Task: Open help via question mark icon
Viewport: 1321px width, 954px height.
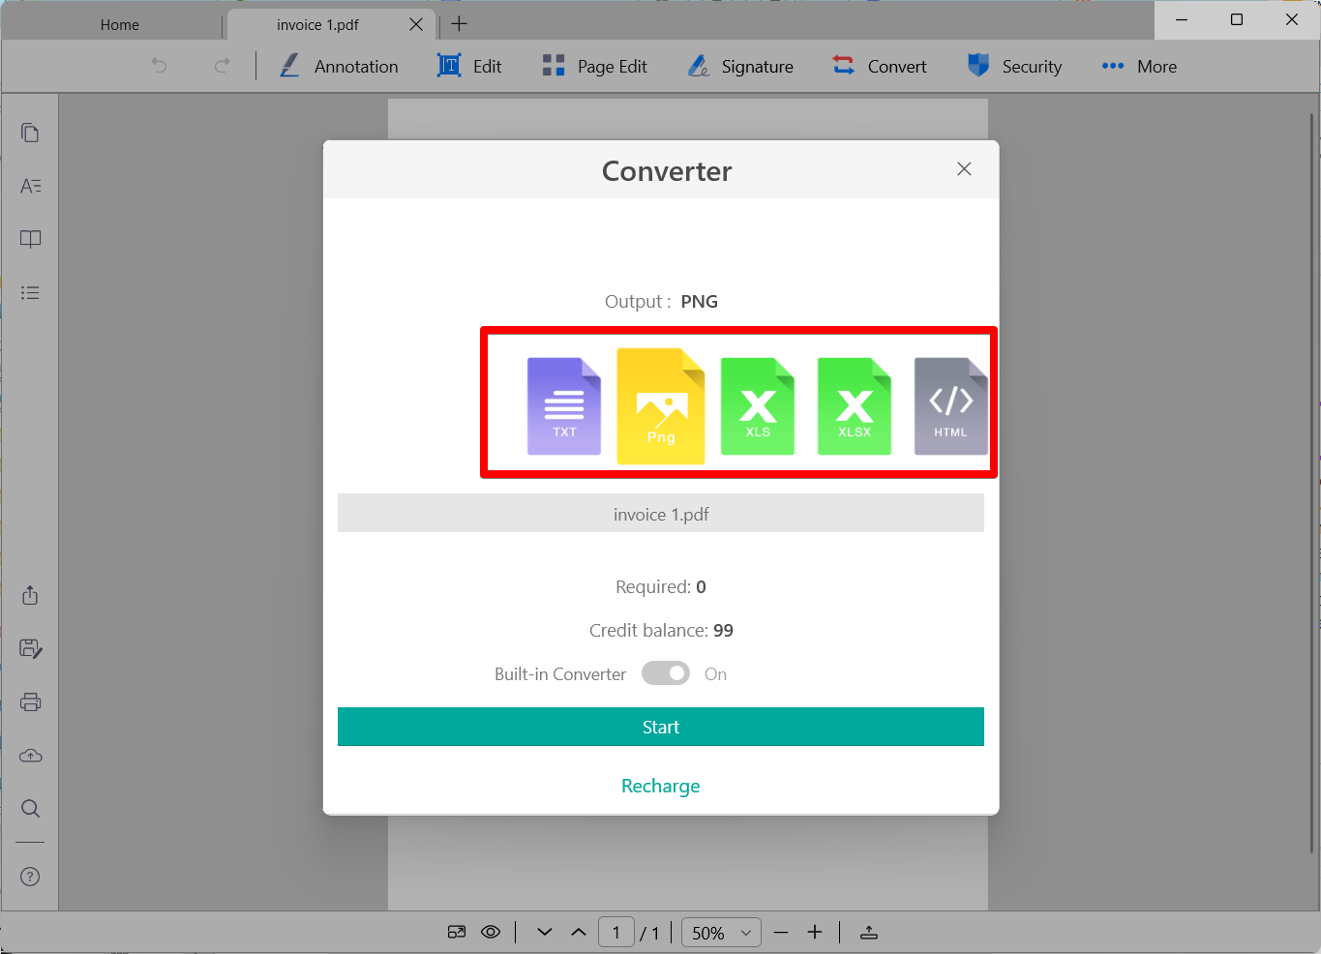Action: click(x=30, y=877)
